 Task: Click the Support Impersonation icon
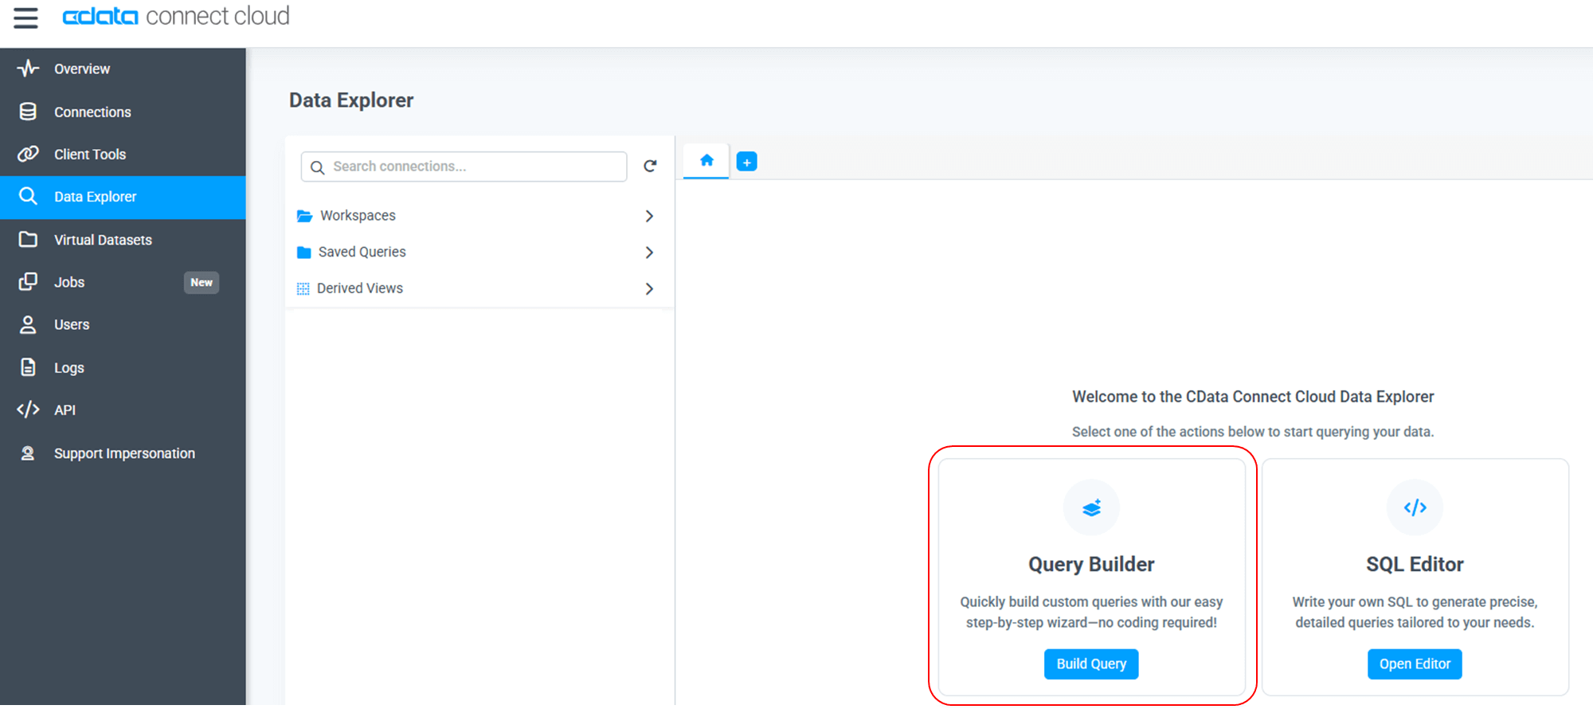(28, 452)
